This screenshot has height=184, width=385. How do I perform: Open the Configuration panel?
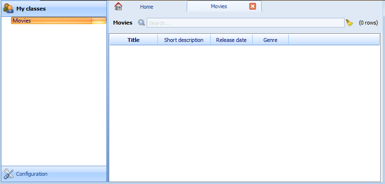tap(54, 174)
